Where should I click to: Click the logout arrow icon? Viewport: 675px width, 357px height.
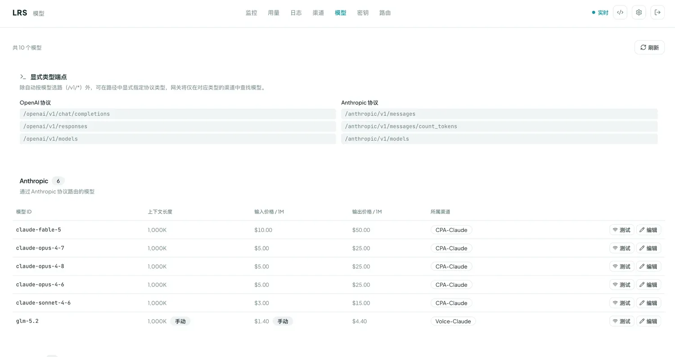click(x=657, y=13)
